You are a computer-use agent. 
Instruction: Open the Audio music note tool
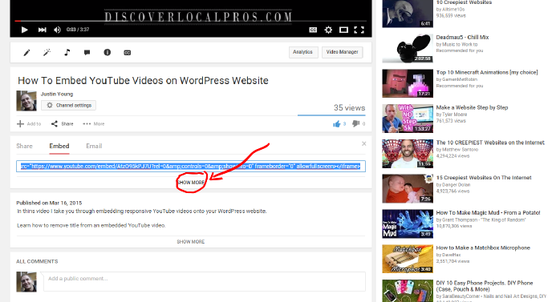67,53
